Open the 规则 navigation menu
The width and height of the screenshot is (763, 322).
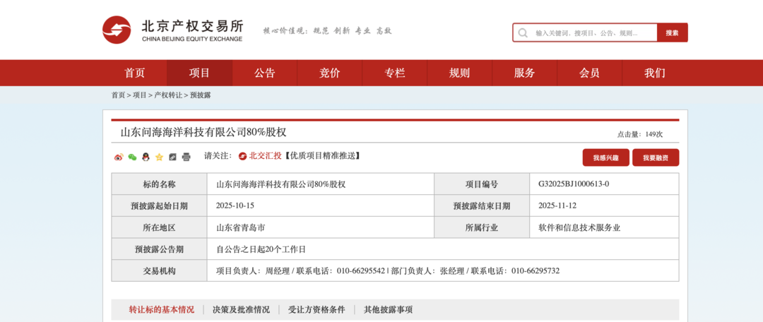pyautogui.click(x=460, y=73)
